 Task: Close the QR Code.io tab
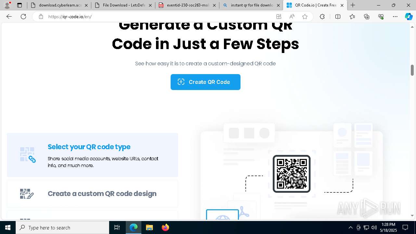342,5
